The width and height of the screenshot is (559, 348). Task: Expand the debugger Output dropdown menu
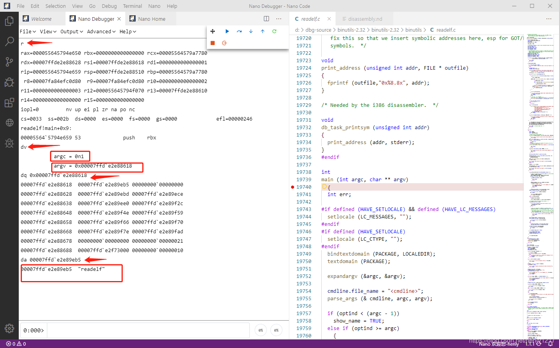tap(72, 32)
